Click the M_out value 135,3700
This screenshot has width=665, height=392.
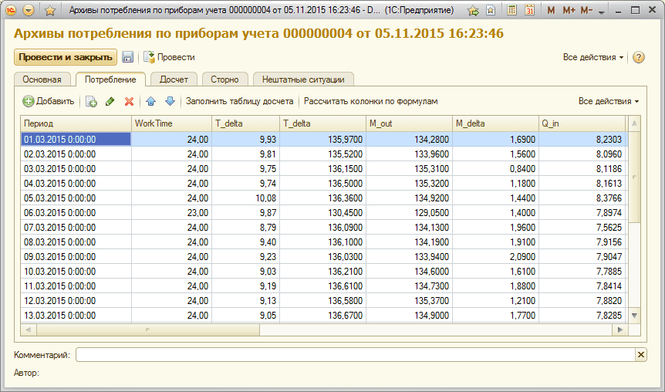click(409, 300)
